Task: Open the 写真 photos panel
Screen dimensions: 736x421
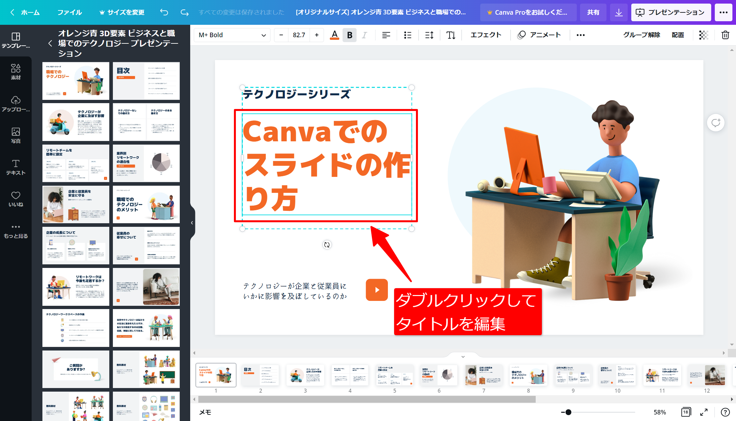Action: 16,135
